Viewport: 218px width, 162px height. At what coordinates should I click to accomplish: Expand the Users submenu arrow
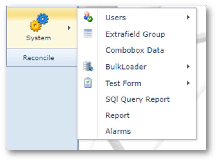(188, 17)
